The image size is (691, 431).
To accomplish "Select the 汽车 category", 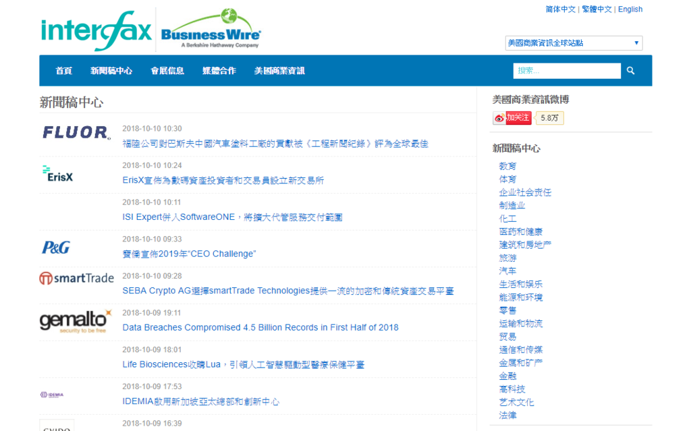I will click(x=507, y=271).
